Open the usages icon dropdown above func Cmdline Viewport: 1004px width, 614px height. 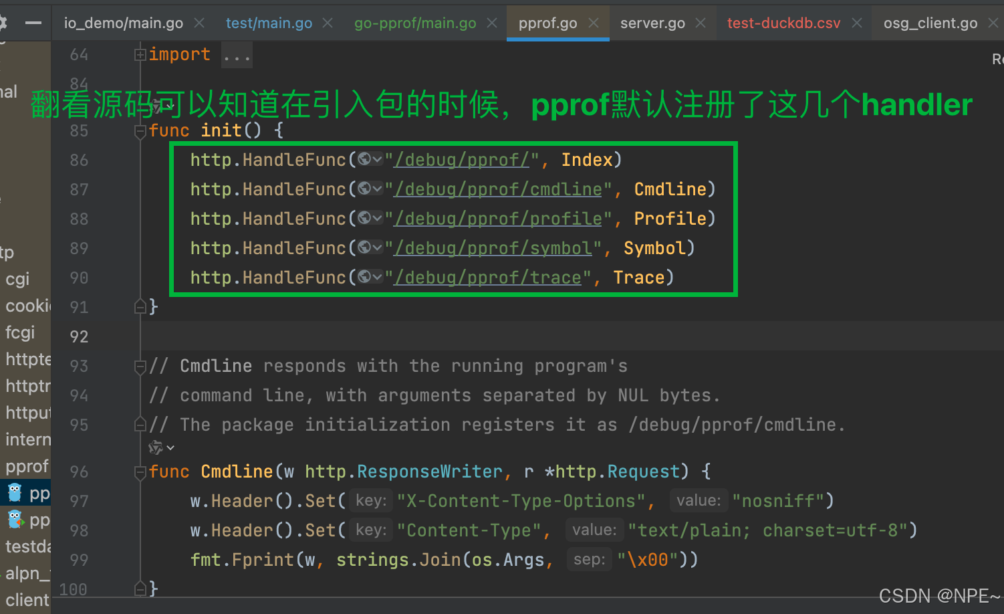[161, 447]
